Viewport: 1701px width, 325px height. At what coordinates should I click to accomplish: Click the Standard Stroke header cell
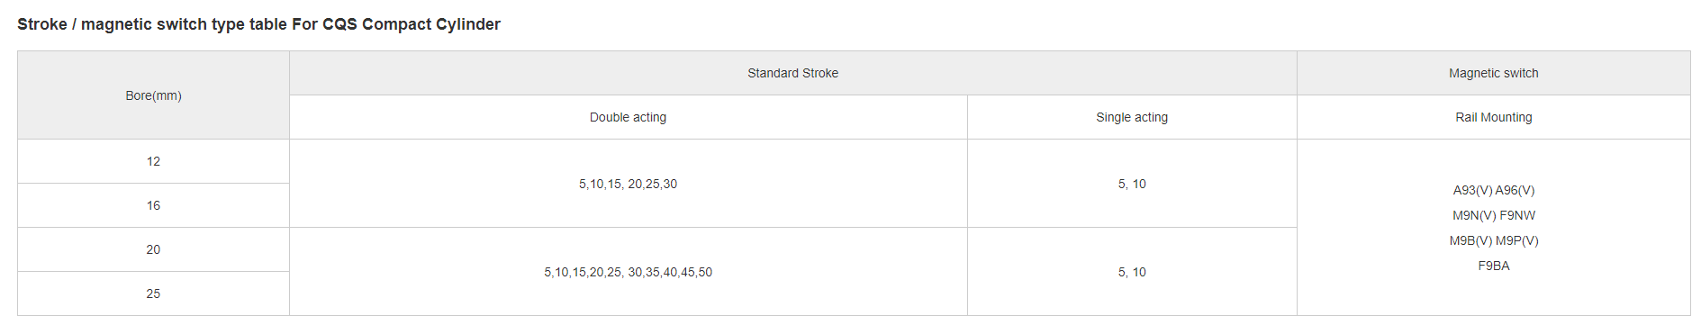click(x=792, y=73)
